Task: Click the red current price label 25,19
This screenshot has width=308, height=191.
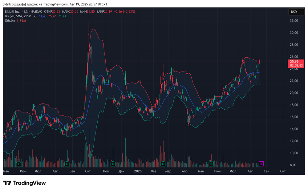Action: [x=294, y=62]
